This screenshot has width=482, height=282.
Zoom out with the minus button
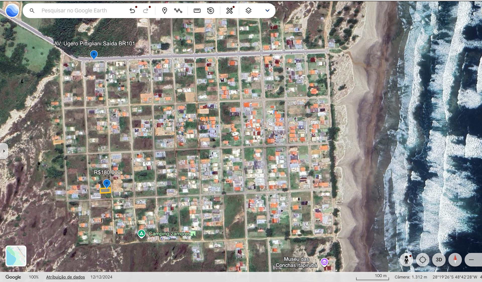coord(471,260)
